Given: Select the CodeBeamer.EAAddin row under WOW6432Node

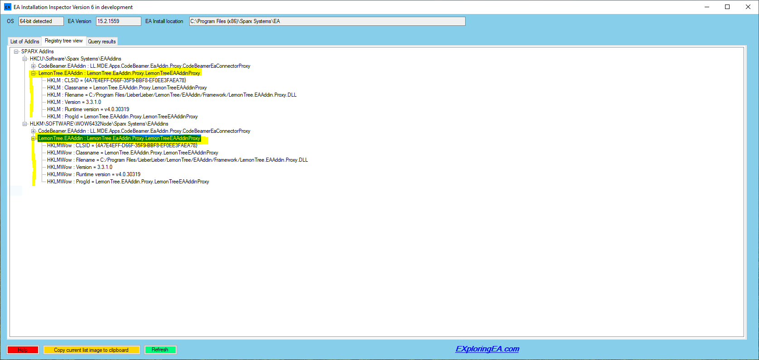Looking at the screenshot, I should (144, 131).
